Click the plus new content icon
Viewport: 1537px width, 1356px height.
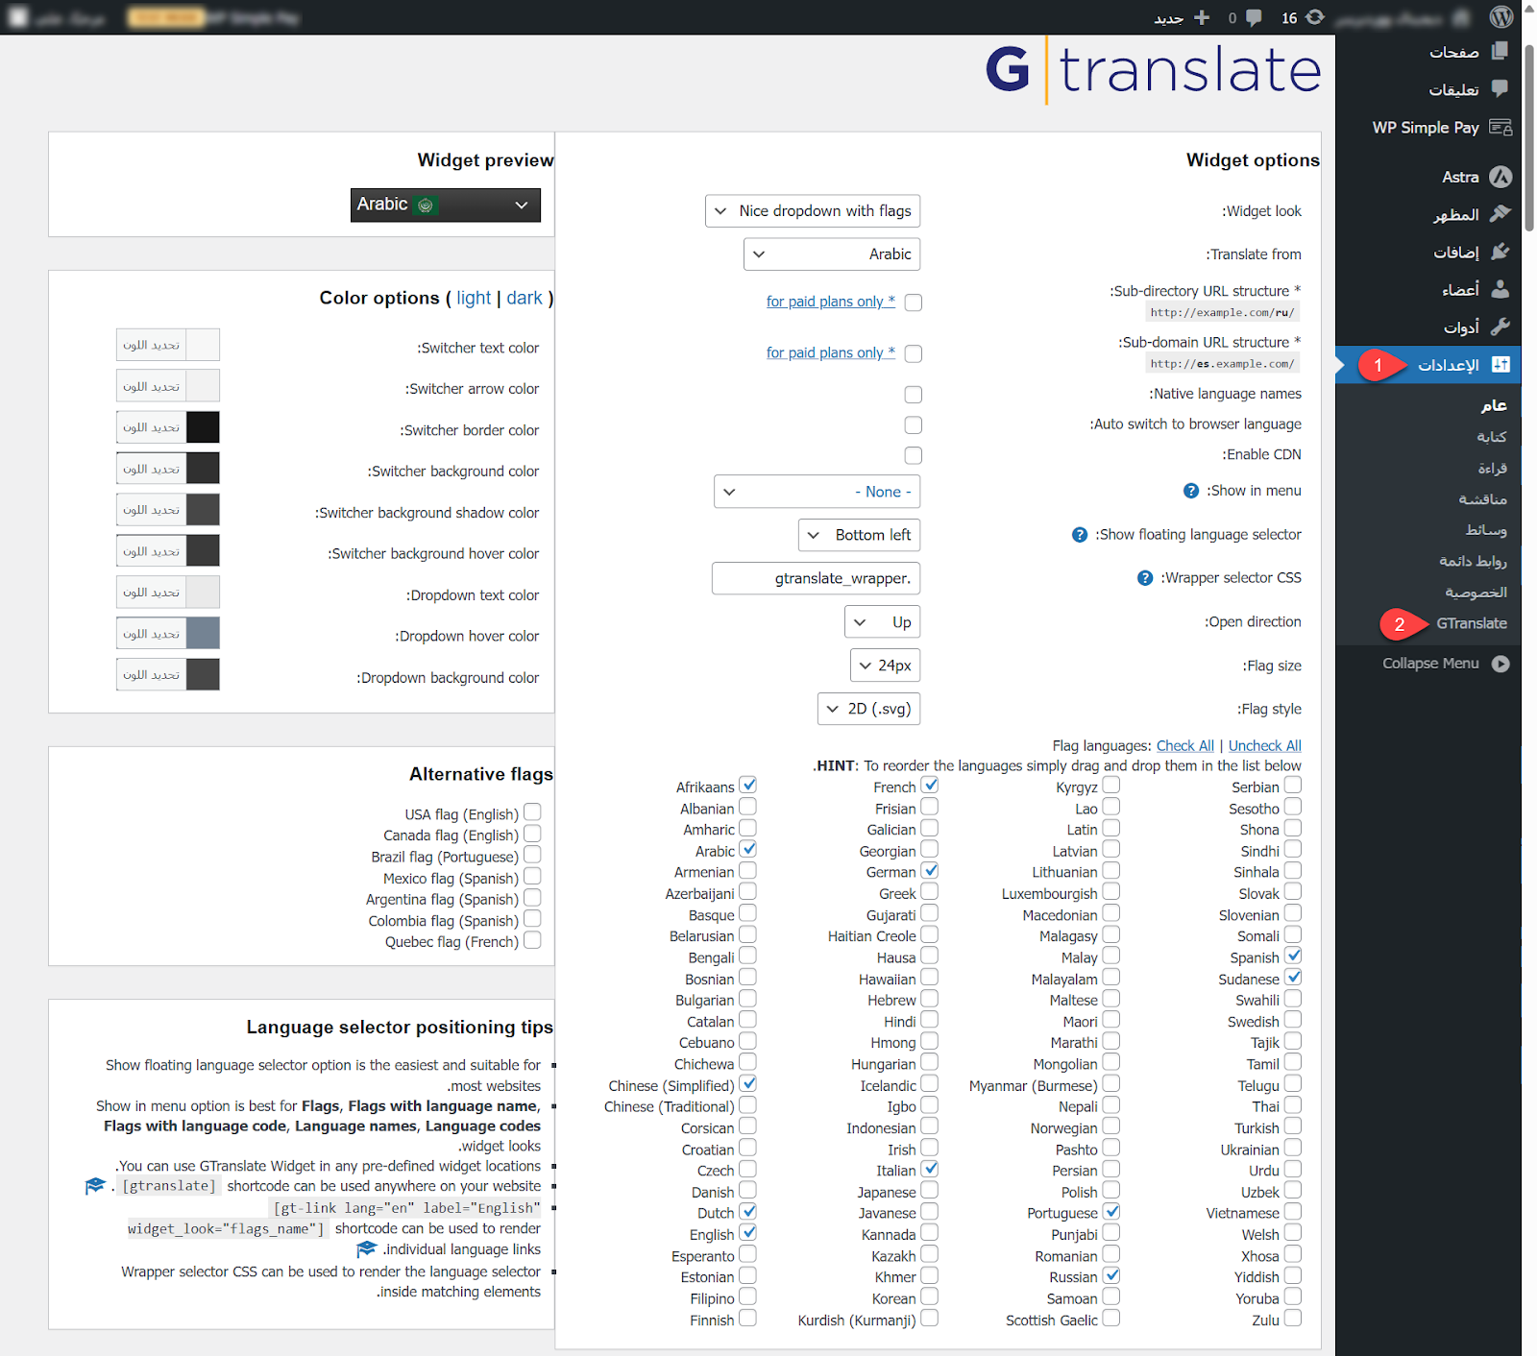point(1202,17)
